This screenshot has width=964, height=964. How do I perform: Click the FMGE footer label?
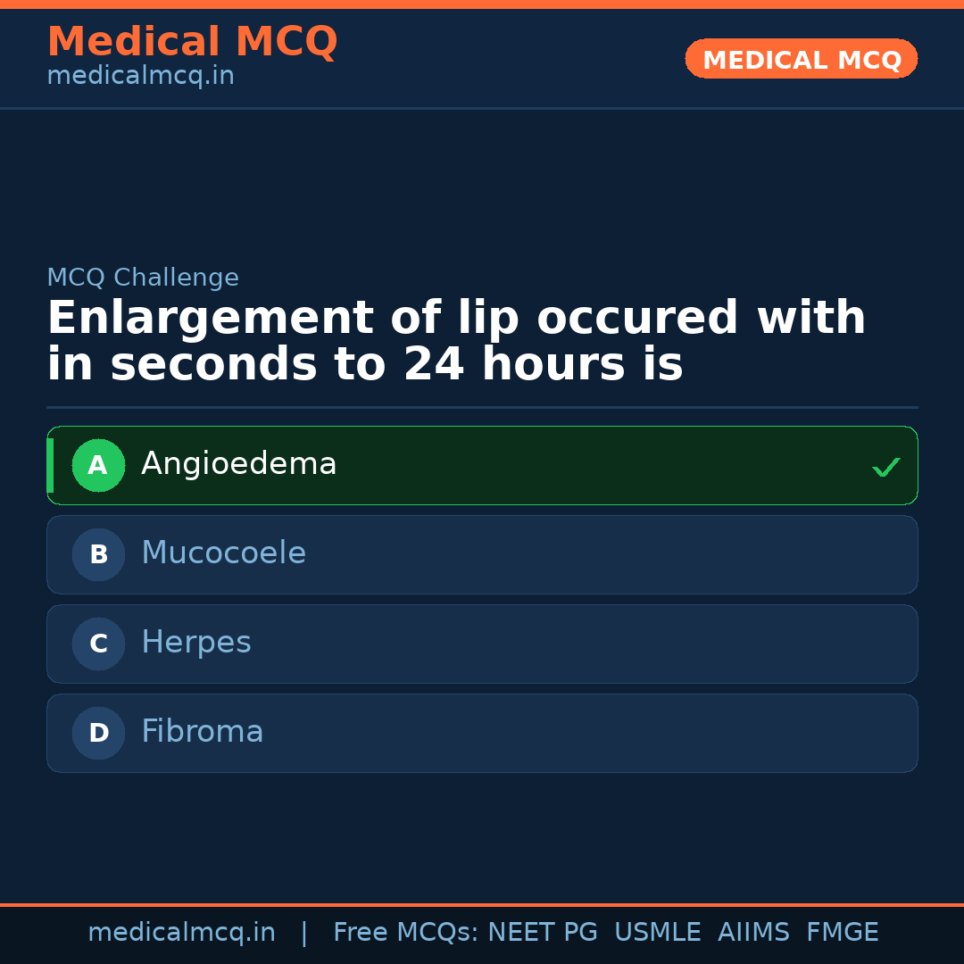click(x=843, y=933)
